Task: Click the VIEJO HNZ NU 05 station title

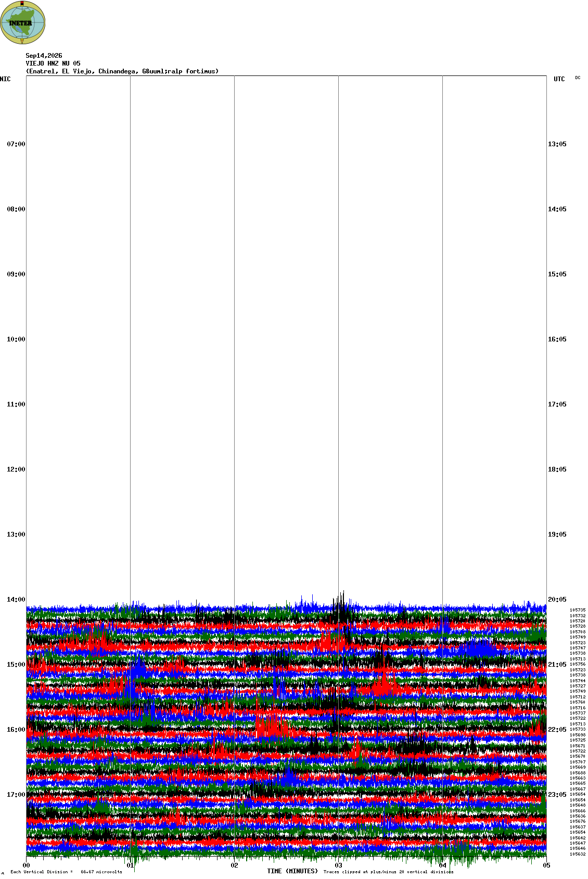Action: [53, 63]
